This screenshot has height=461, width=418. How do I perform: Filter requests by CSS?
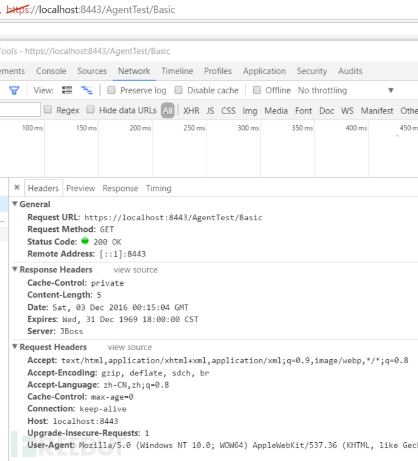(228, 111)
